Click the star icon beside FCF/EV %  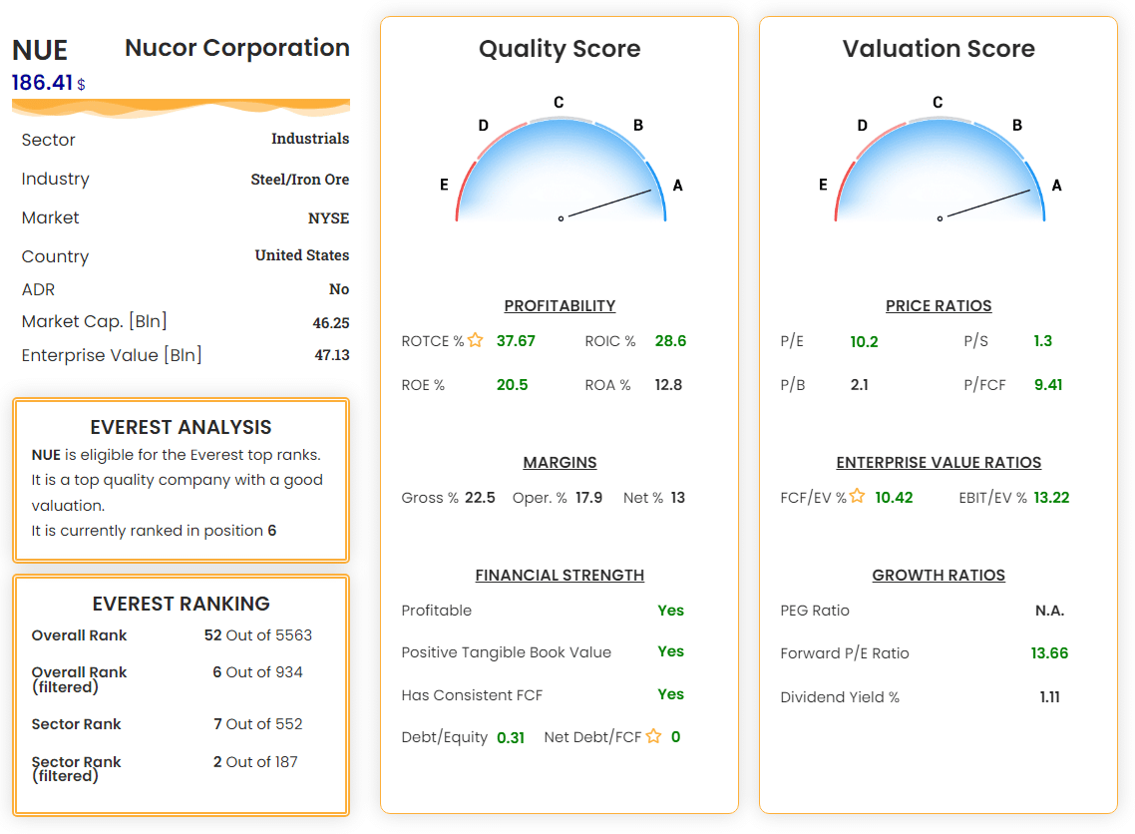click(857, 496)
